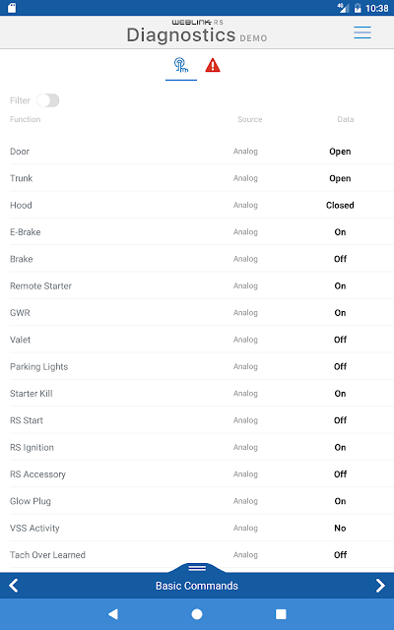This screenshot has height=630, width=394.
Task: Select the touch diagnostics tab icon
Action: tap(181, 65)
